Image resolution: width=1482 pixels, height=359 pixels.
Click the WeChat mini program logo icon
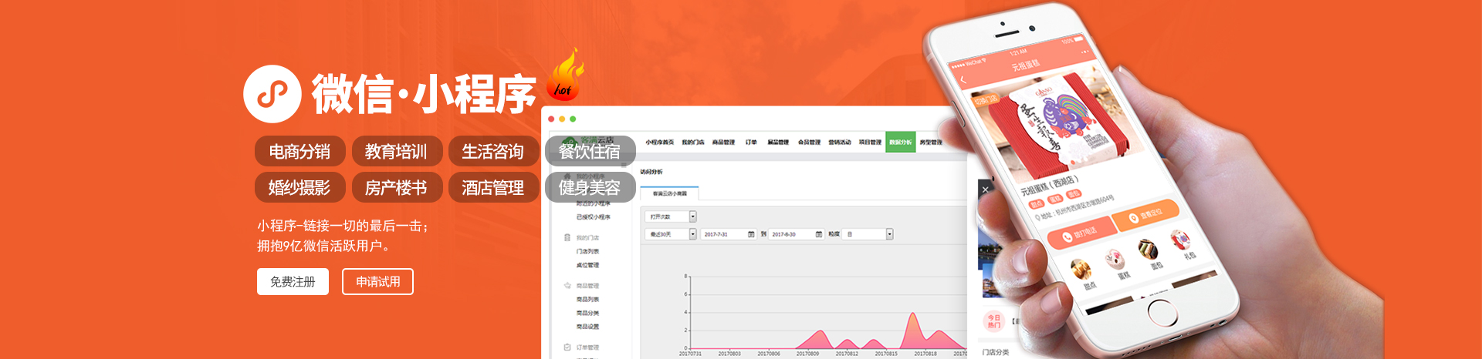click(x=272, y=94)
